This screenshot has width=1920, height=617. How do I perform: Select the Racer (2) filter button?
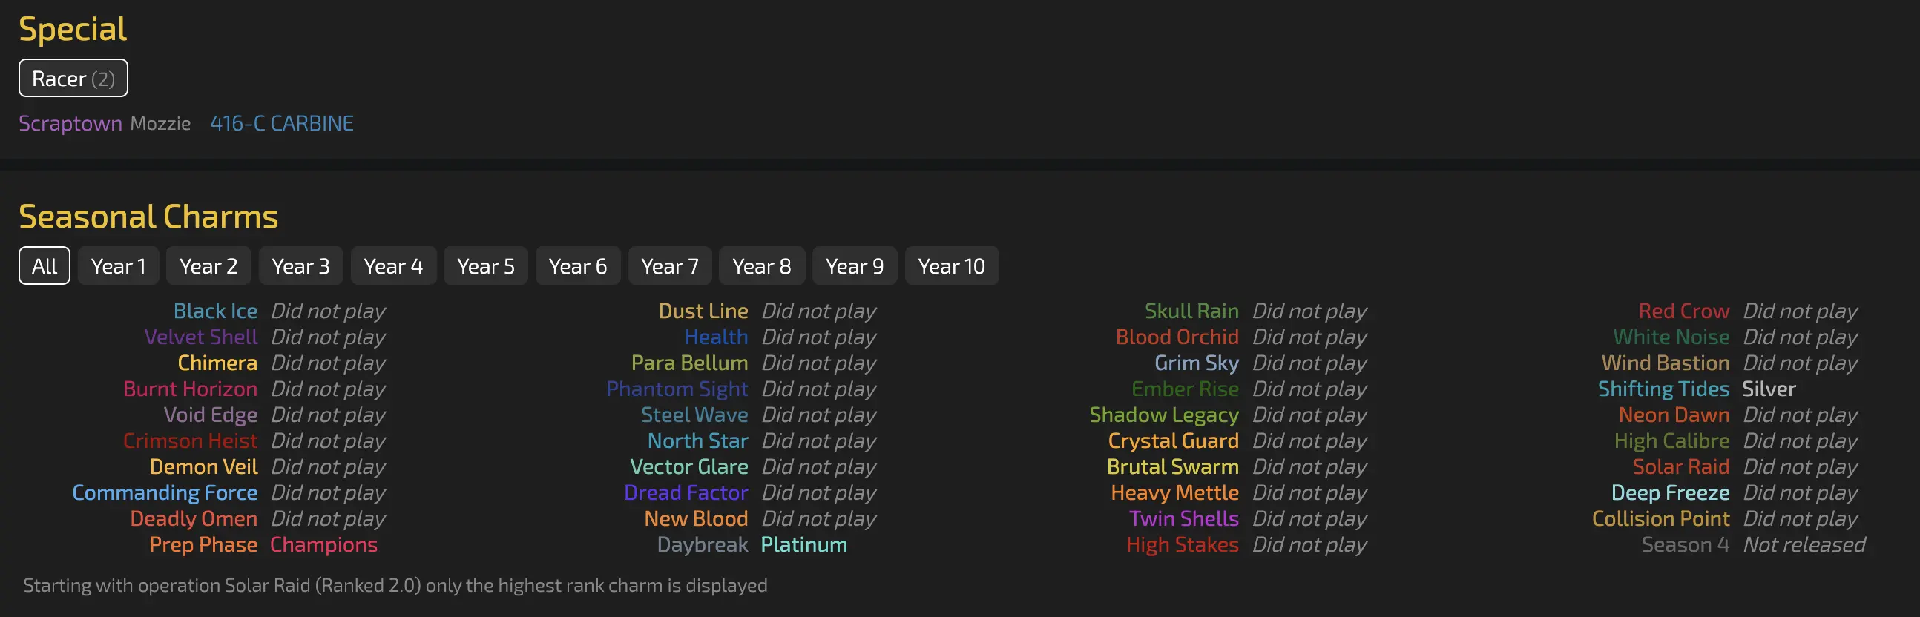pos(73,79)
